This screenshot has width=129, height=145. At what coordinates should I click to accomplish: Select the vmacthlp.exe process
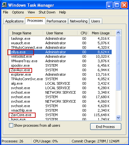(60, 110)
